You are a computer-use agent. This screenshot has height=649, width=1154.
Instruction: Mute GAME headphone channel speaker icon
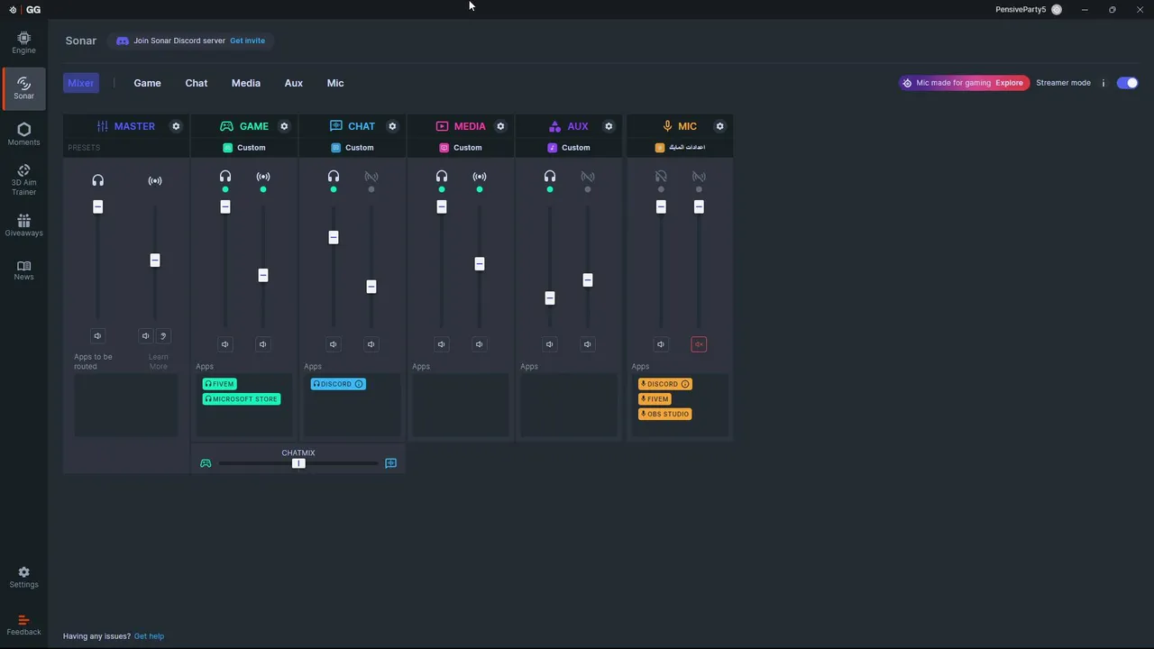tap(225, 344)
